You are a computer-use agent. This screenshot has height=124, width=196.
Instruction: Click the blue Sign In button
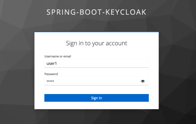(96, 98)
